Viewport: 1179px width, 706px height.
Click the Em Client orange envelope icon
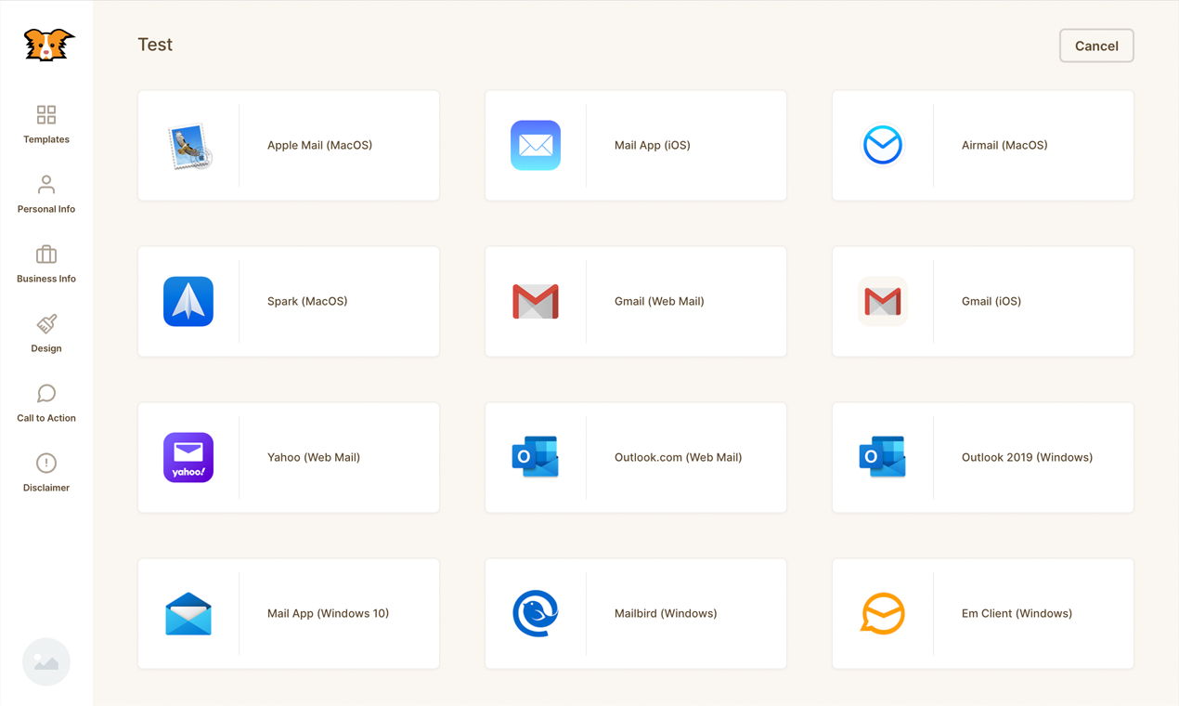tap(883, 613)
